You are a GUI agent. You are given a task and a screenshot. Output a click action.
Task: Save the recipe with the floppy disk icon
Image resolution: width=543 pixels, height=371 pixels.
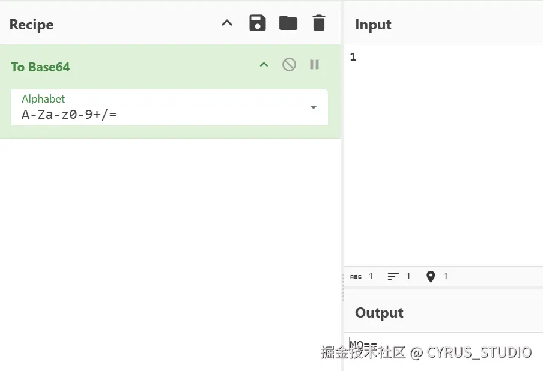point(257,23)
